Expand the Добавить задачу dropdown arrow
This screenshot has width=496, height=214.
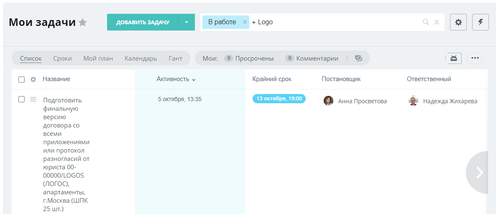point(187,22)
